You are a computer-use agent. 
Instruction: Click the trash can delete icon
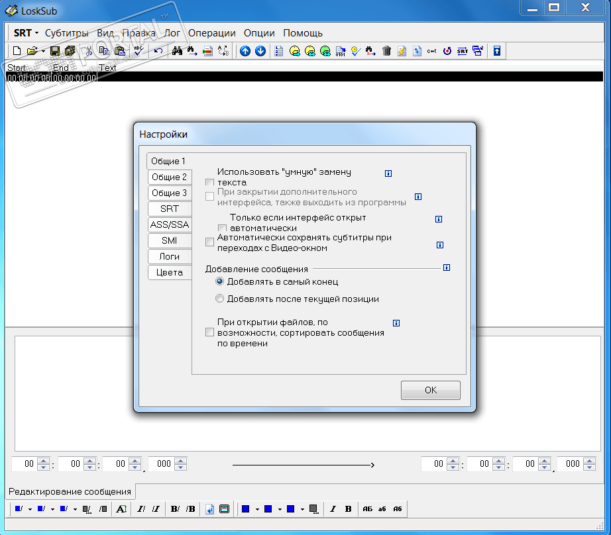click(x=387, y=51)
